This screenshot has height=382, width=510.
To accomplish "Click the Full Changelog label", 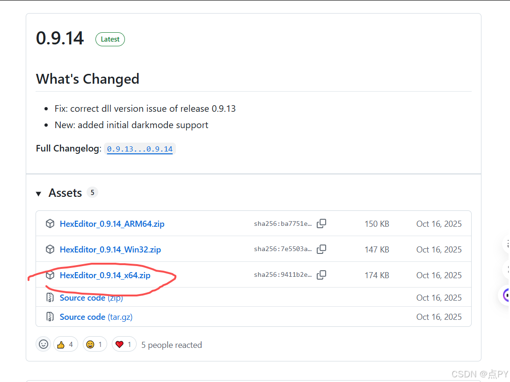I will (x=69, y=148).
